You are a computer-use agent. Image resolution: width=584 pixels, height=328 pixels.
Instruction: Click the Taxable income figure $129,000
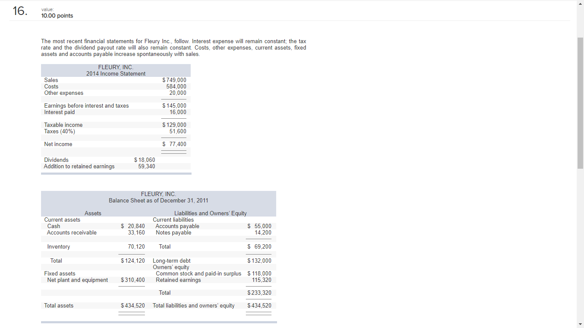(174, 125)
